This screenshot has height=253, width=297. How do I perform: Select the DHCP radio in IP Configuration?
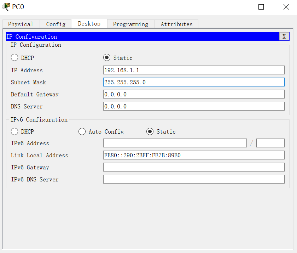[x=14, y=57]
